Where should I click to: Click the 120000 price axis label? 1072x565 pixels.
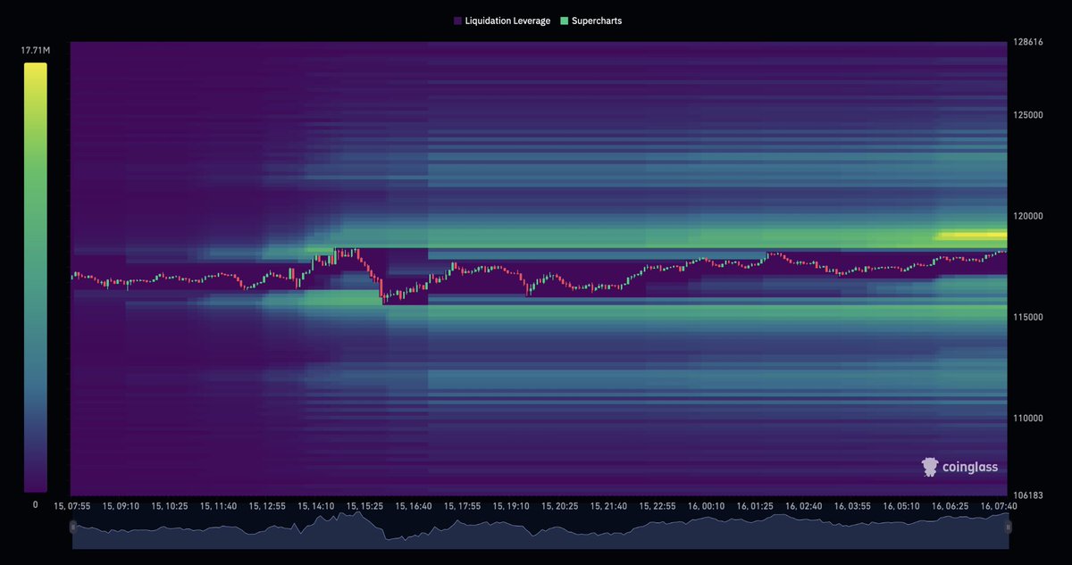point(1026,216)
